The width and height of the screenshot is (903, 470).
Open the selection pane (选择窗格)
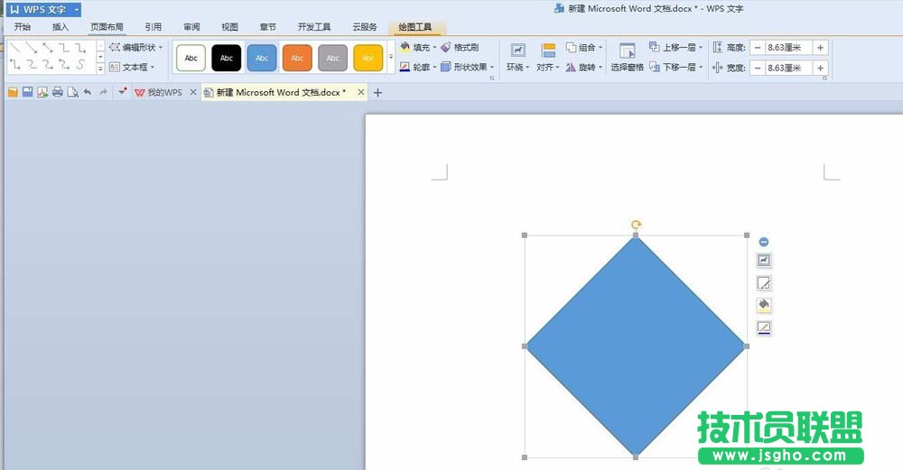pos(628,56)
